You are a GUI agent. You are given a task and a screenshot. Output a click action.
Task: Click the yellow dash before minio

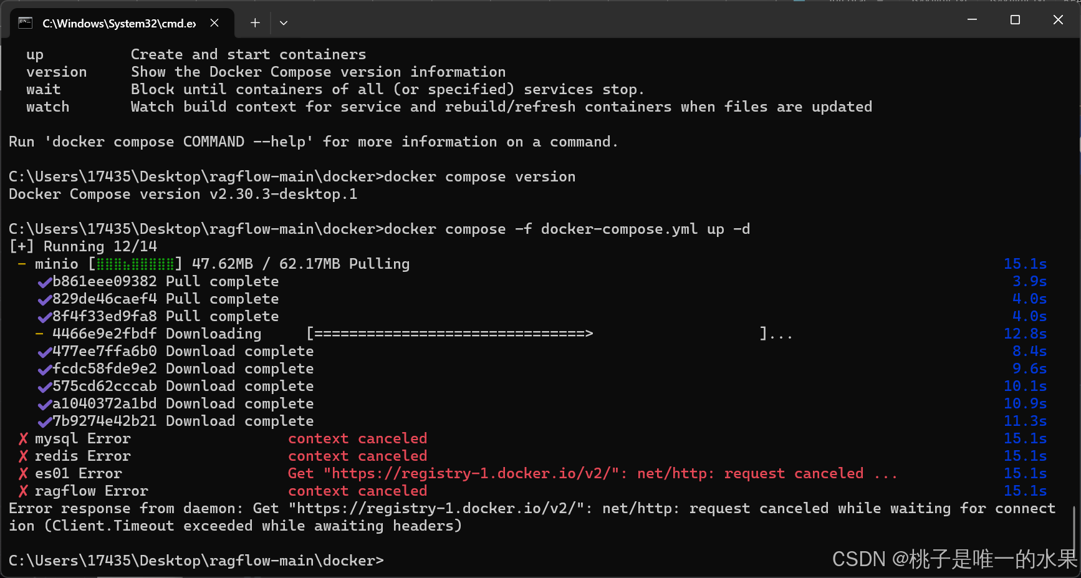22,264
